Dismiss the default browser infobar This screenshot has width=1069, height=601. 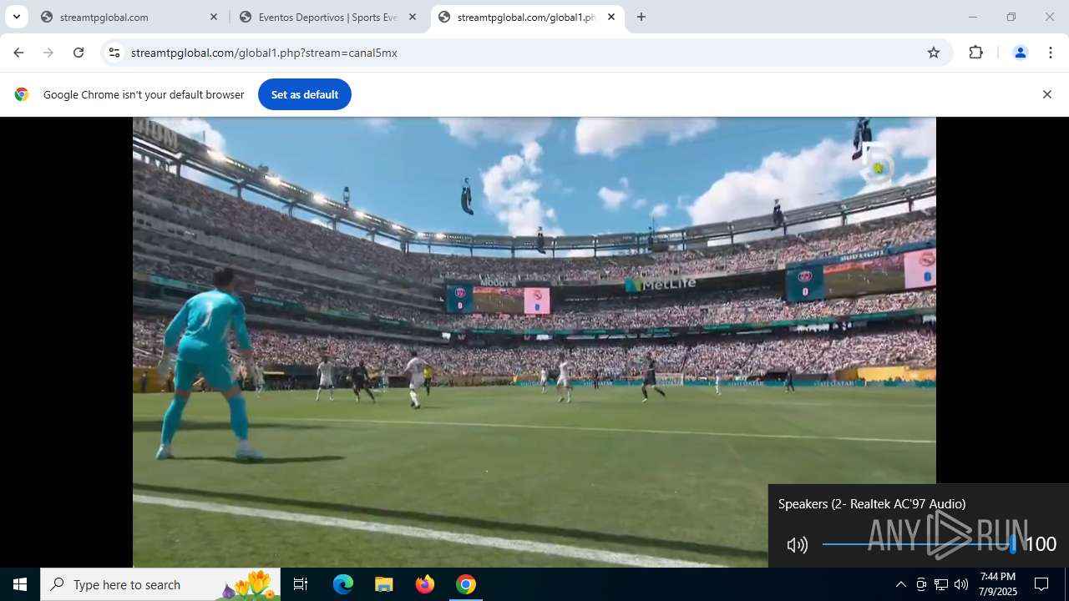[1046, 94]
